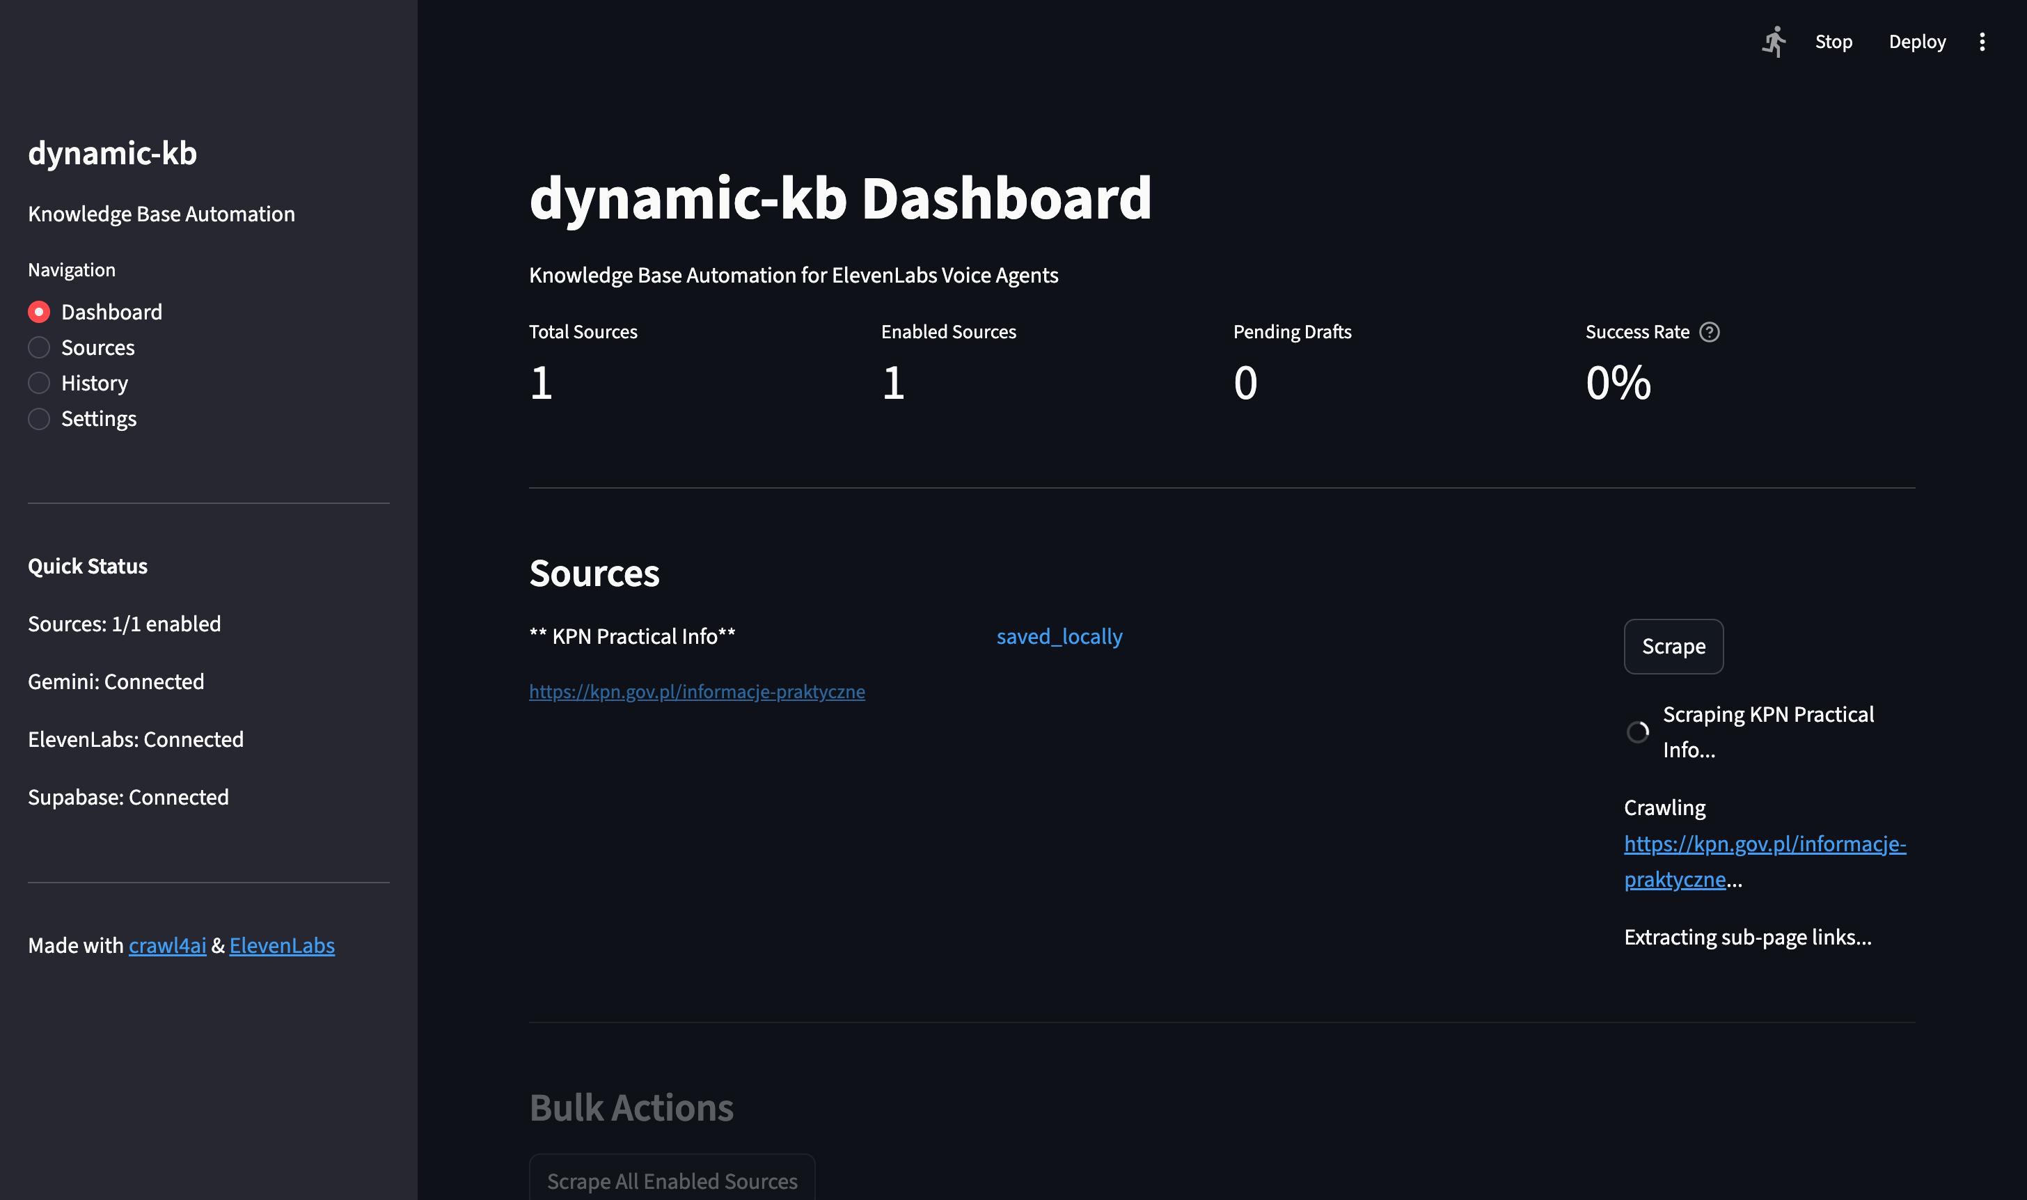Open the kpn.gov.pl informacje-praktyczne source link
The width and height of the screenshot is (2027, 1200).
click(x=697, y=691)
